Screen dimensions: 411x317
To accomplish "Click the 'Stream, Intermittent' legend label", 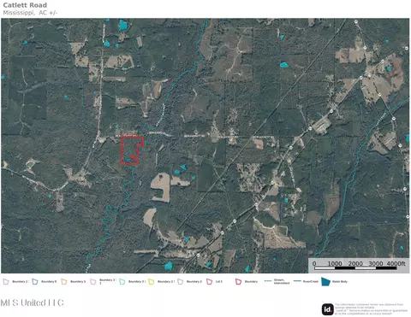I will click(282, 282).
